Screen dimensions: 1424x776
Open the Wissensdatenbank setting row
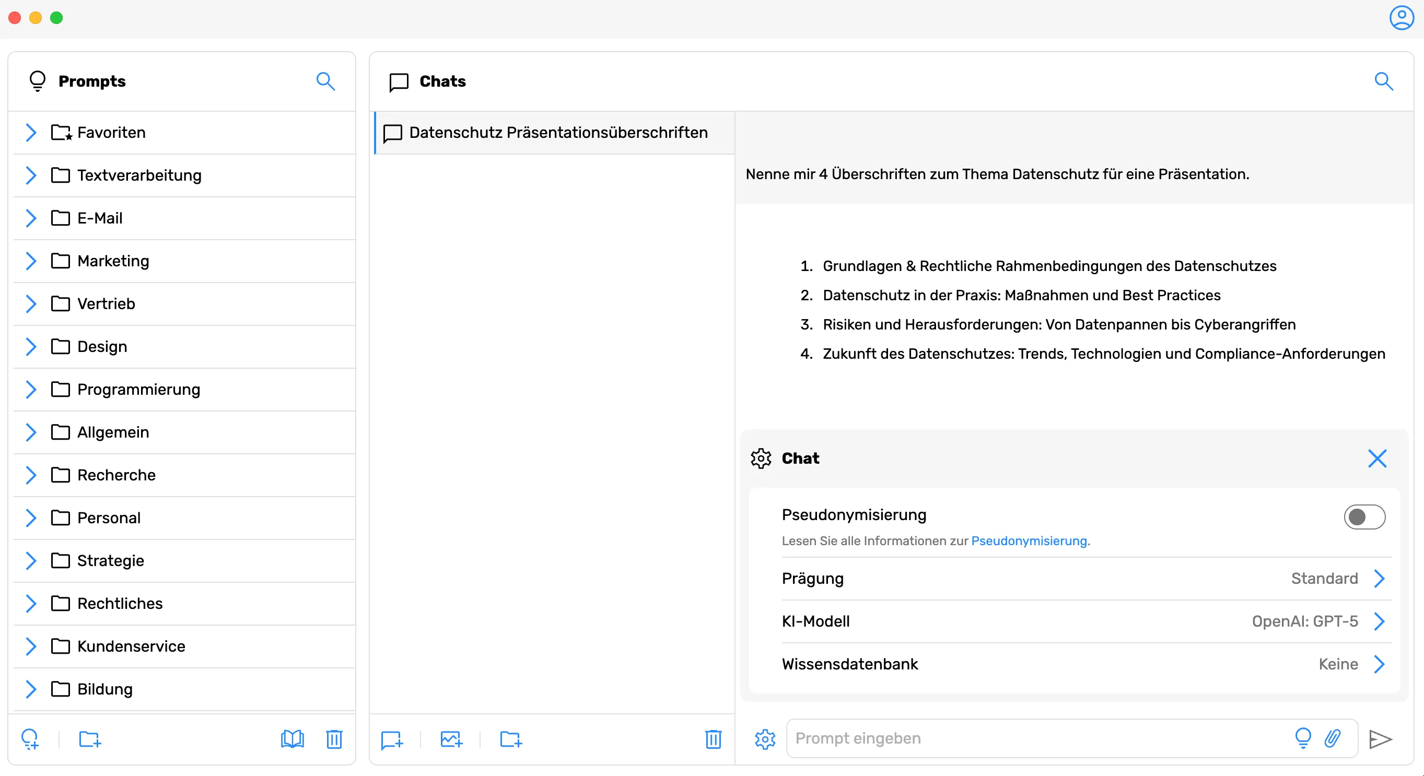(x=1085, y=664)
